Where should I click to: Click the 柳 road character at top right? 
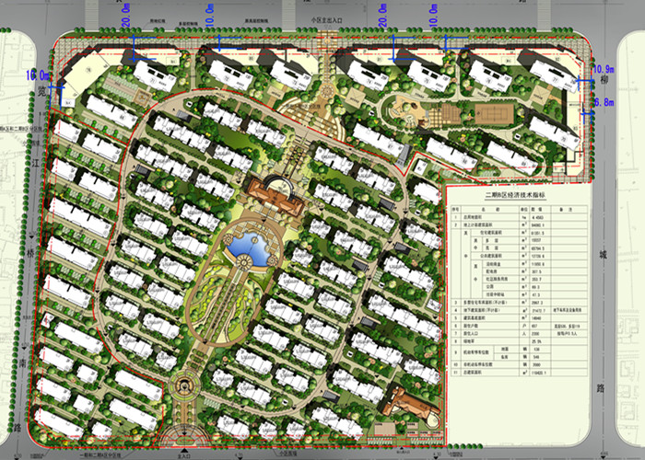pos(604,85)
